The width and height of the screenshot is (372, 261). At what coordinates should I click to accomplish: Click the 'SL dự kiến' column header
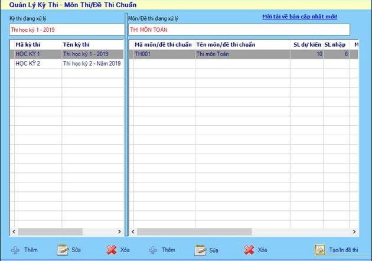tap(306, 44)
